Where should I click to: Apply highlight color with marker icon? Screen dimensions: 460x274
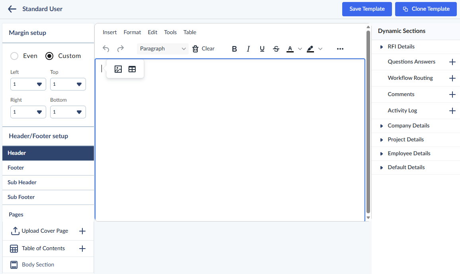tap(310, 49)
